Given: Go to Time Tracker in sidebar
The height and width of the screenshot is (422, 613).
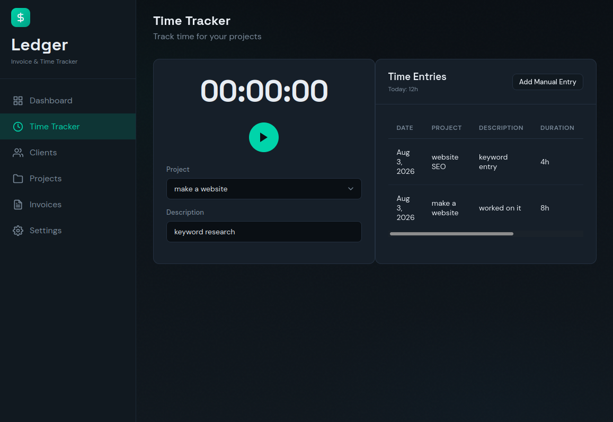Looking at the screenshot, I should tap(68, 126).
